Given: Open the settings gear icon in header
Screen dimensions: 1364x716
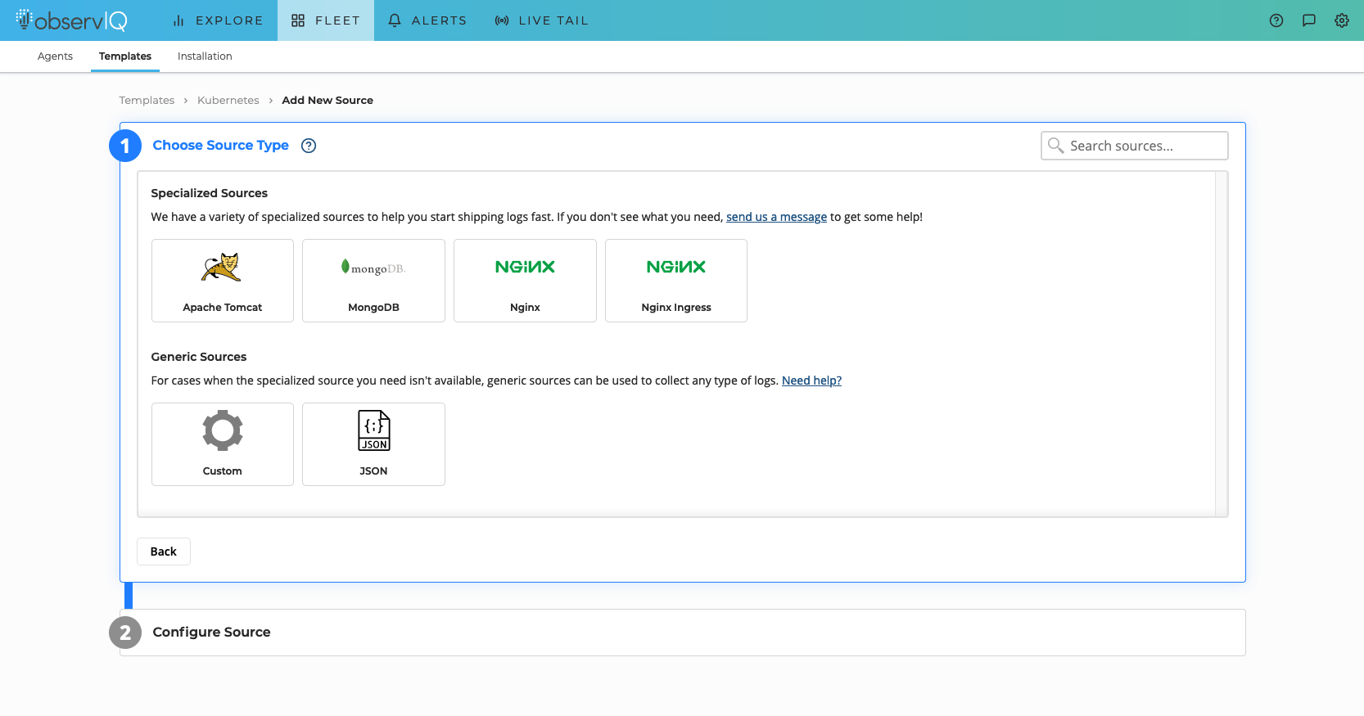Looking at the screenshot, I should (1342, 20).
